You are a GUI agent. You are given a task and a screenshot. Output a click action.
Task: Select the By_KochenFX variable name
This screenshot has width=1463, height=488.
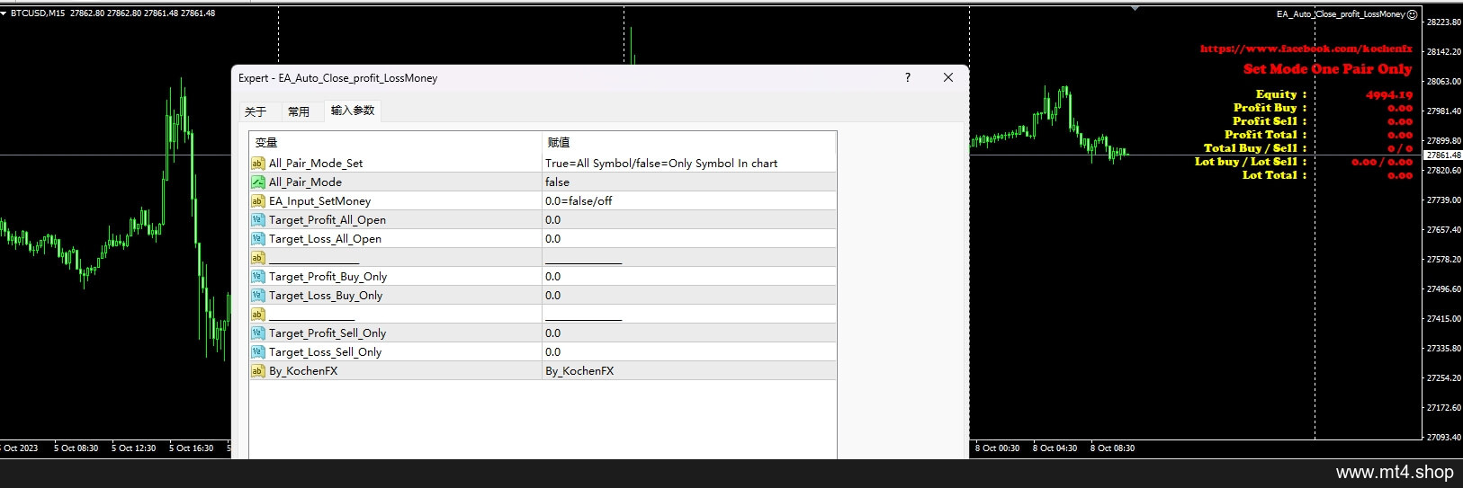click(303, 371)
